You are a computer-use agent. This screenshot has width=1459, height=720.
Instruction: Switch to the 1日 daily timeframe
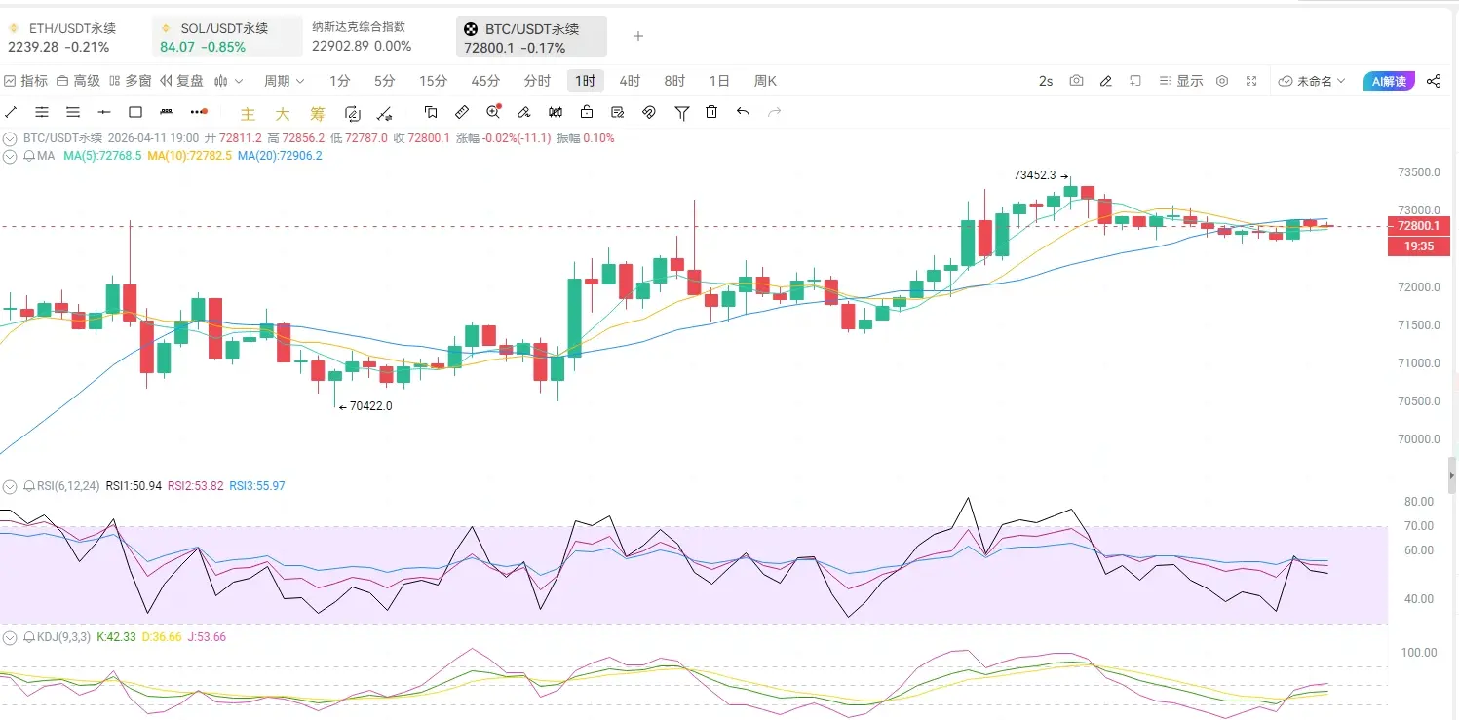click(x=719, y=81)
